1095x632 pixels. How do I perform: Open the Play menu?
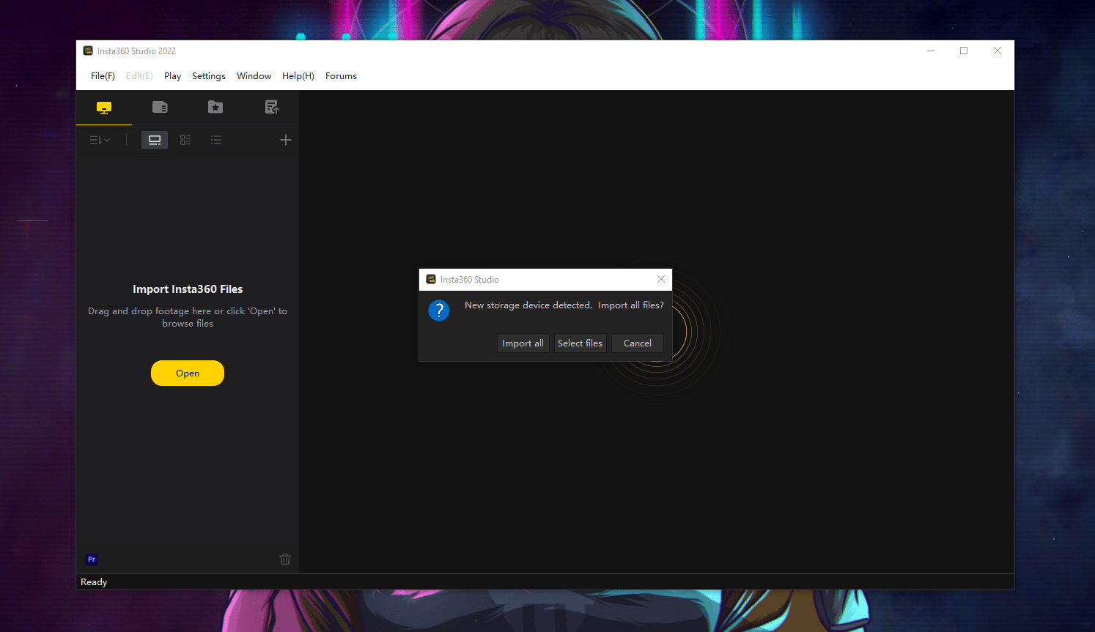click(173, 76)
